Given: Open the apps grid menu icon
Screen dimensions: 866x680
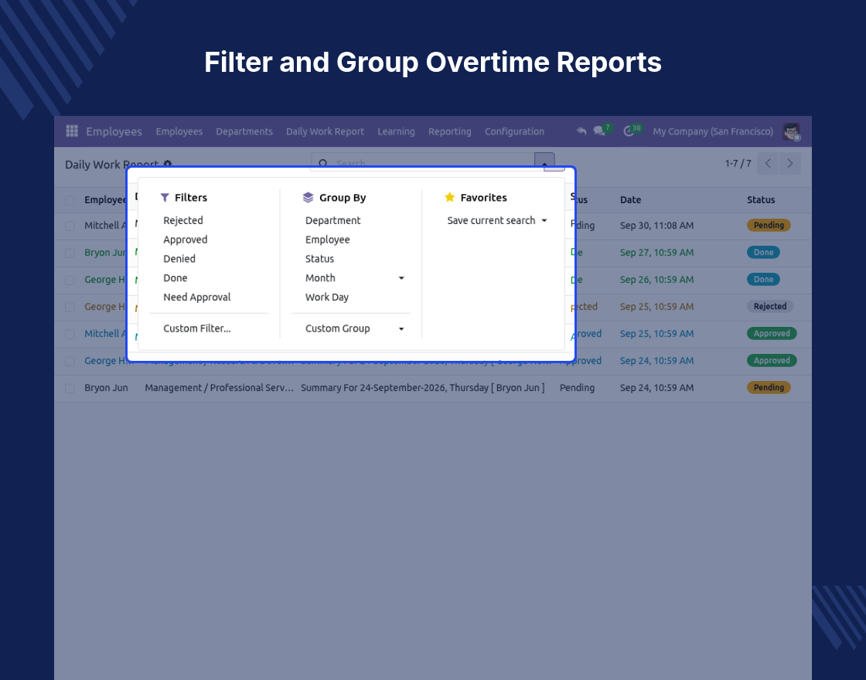Looking at the screenshot, I should 72,131.
